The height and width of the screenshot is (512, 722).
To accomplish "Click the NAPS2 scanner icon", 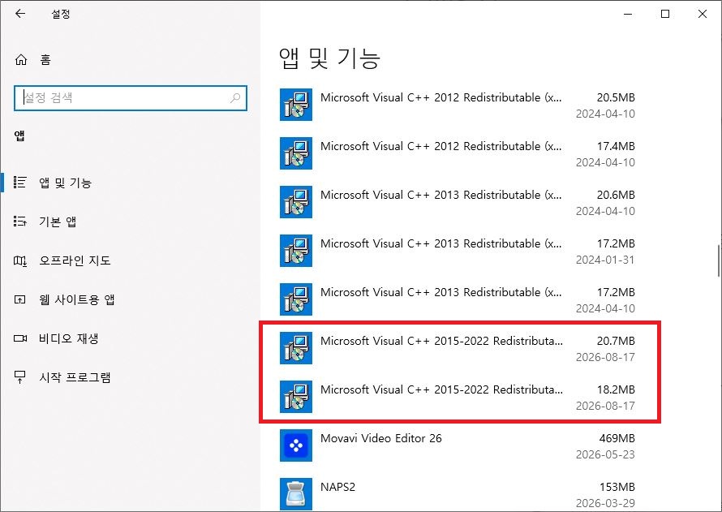I will pyautogui.click(x=296, y=494).
